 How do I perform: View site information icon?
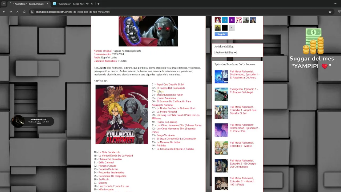click(32, 12)
